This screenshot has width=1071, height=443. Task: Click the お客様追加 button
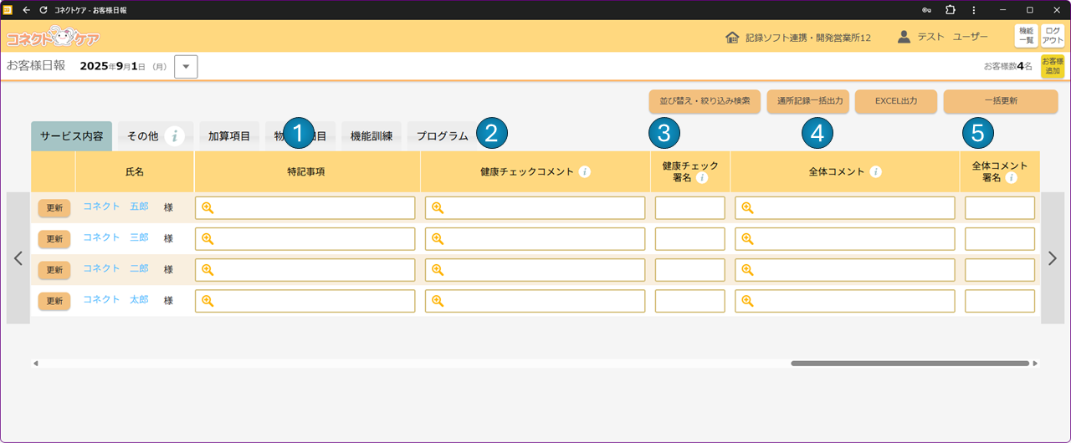pos(1052,67)
